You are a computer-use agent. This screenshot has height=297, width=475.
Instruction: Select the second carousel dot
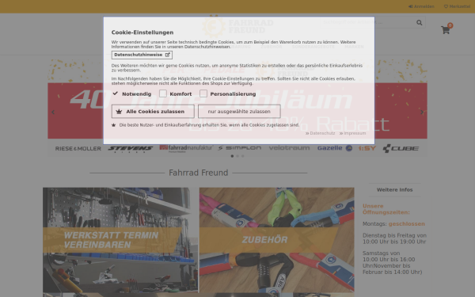(x=237, y=156)
